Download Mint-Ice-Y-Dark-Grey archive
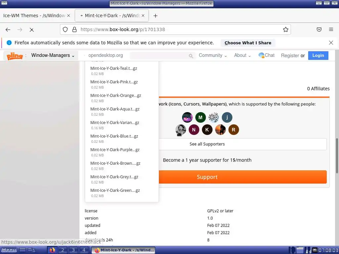This screenshot has width=339, height=254. [114, 177]
